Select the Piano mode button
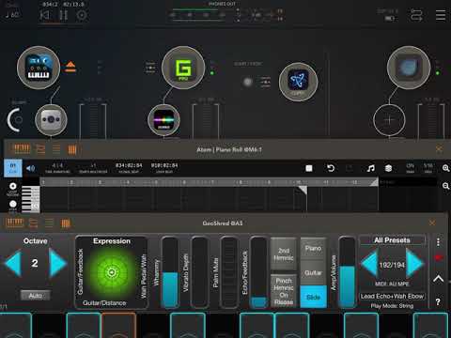This screenshot has height=338, width=451. 313,249
